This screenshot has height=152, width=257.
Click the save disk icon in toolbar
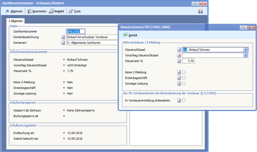point(200,11)
